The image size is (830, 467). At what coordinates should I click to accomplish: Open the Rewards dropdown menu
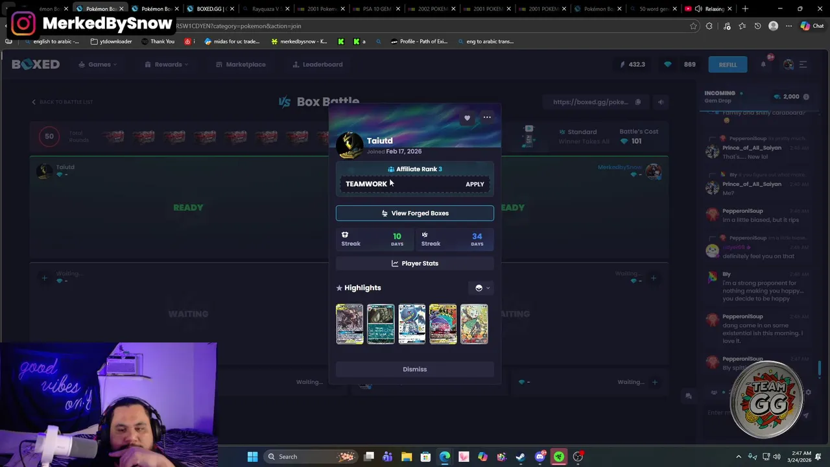point(167,64)
